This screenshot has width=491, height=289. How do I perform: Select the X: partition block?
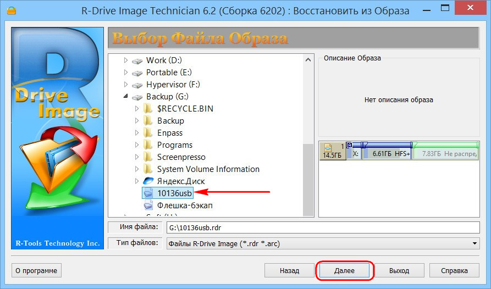(354, 151)
